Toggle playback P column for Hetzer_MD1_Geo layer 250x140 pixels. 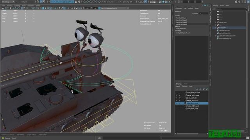point(180,101)
